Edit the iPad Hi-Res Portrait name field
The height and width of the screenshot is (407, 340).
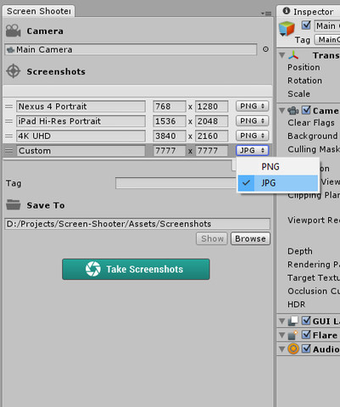[x=81, y=121]
